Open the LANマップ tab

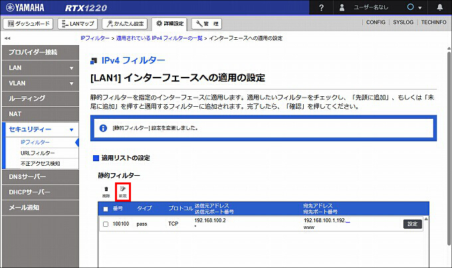click(x=78, y=24)
